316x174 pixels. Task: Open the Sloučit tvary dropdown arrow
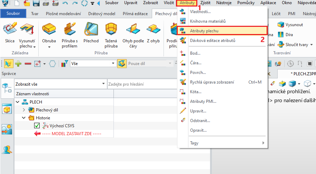[x=312, y=45]
